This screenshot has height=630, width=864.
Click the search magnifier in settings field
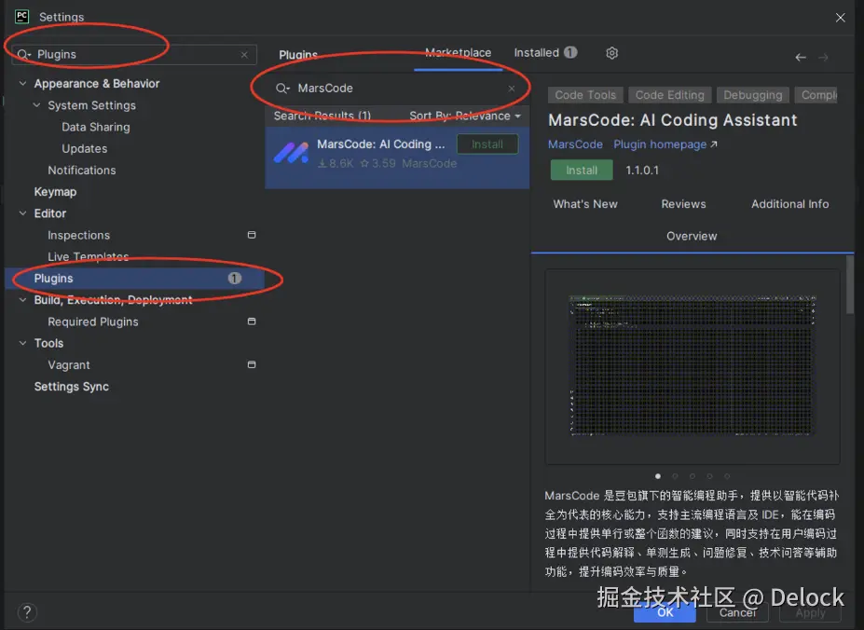point(23,55)
